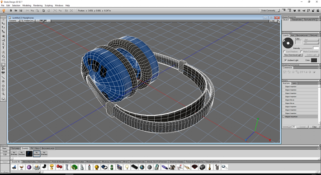The width and height of the screenshot is (321, 175).
Task: Select the dark blue shape thumbnail in Shapes
Action: coord(29,154)
